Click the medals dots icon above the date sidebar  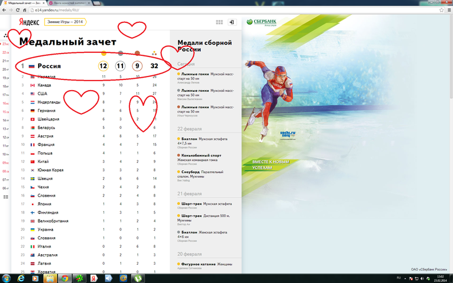point(5,35)
